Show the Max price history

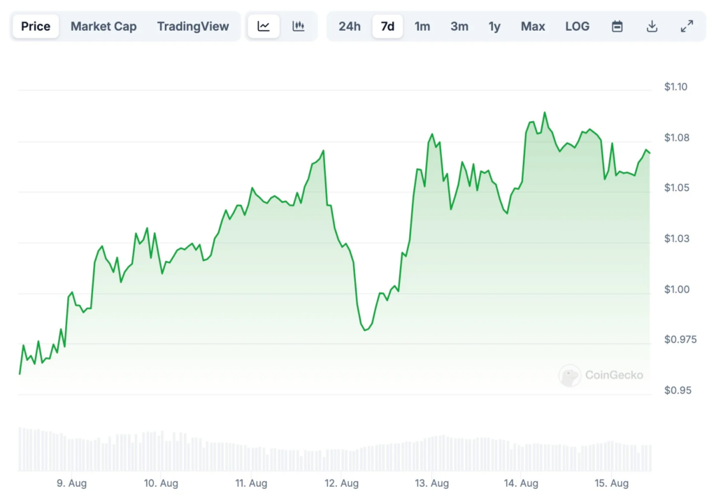[x=533, y=26]
